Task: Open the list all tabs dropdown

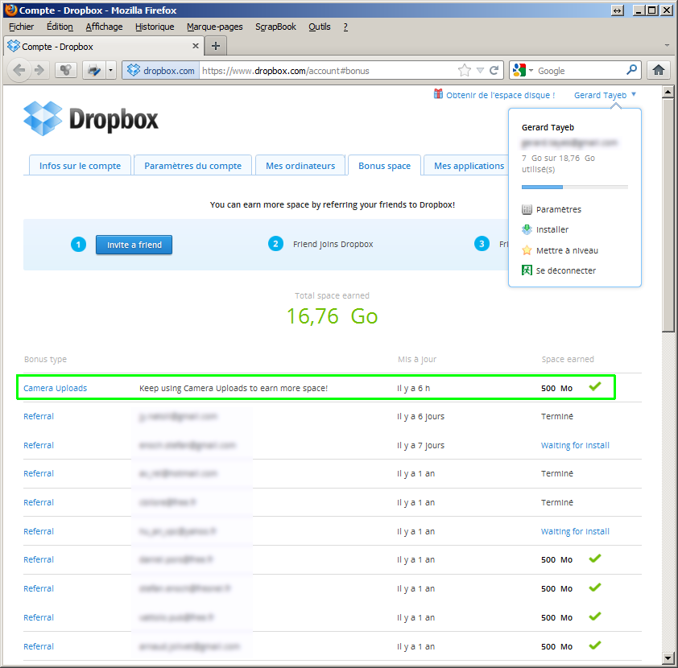Action: [667, 45]
